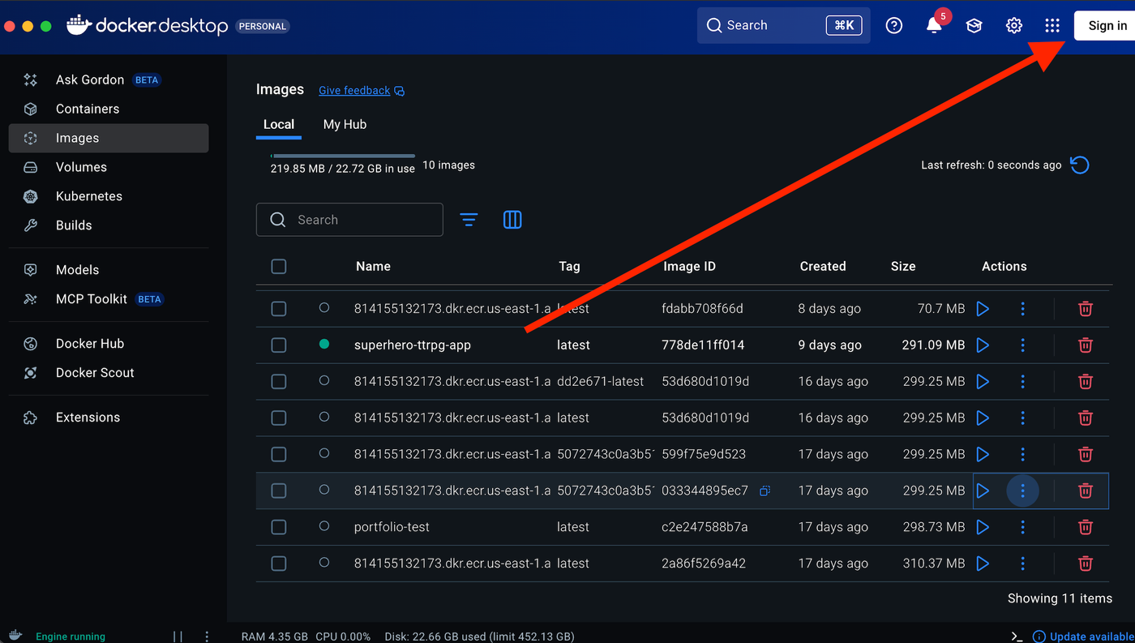This screenshot has height=643, width=1135.
Task: Select the portfolio-test image checkbox
Action: coord(279,527)
